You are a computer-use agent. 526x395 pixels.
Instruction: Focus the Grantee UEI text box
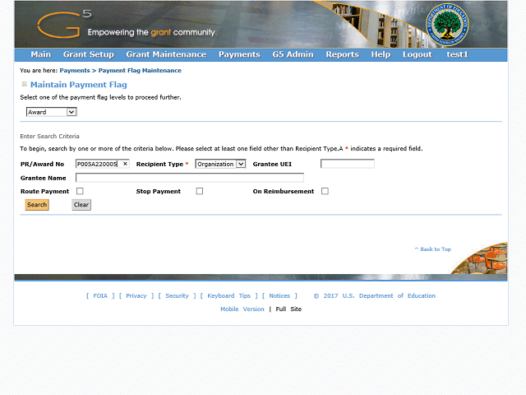click(x=348, y=164)
